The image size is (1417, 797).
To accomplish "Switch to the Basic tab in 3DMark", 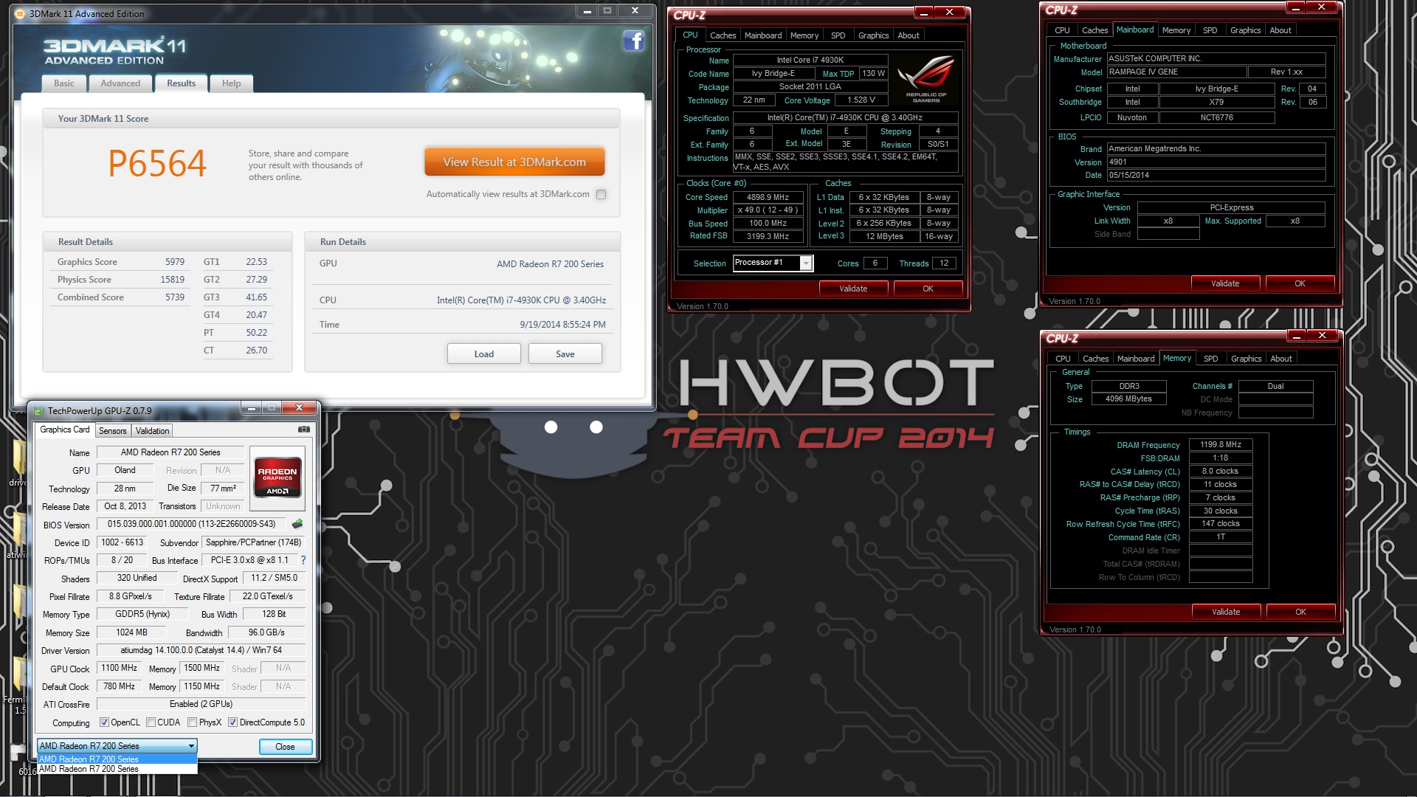I will (64, 83).
